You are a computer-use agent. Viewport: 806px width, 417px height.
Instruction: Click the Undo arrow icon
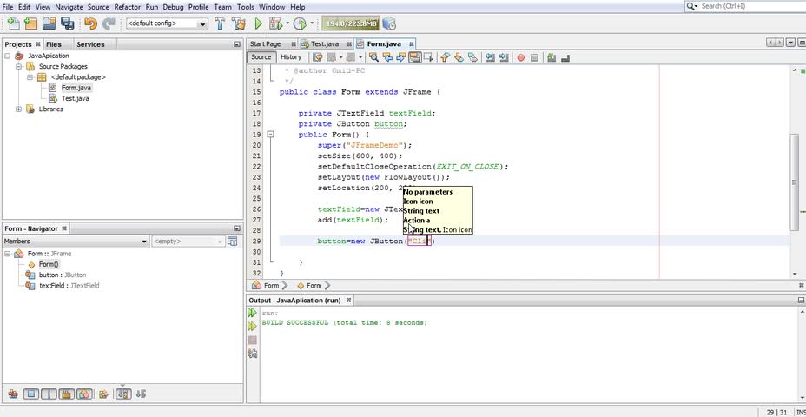pos(90,23)
